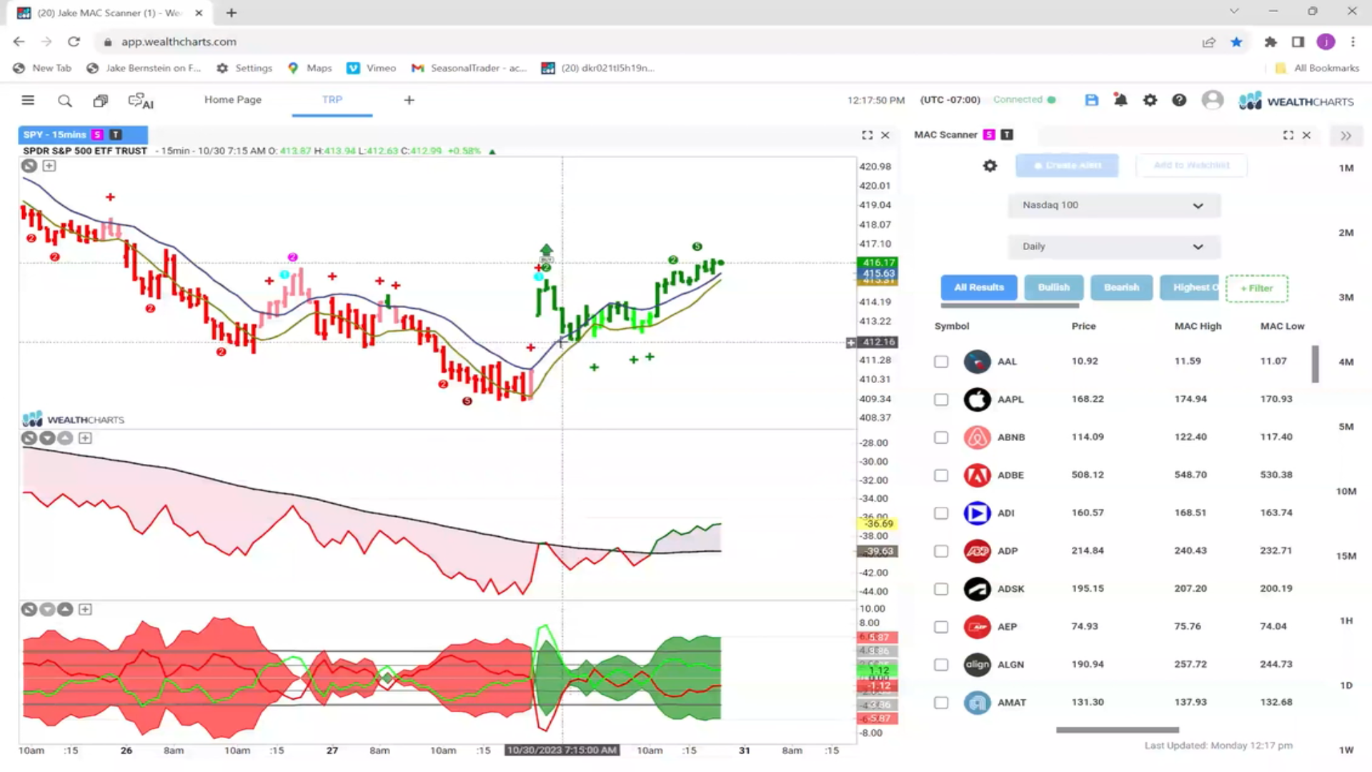Viewport: 1372px width, 772px height.
Task: Close the SPY chart panel
Action: 885,135
